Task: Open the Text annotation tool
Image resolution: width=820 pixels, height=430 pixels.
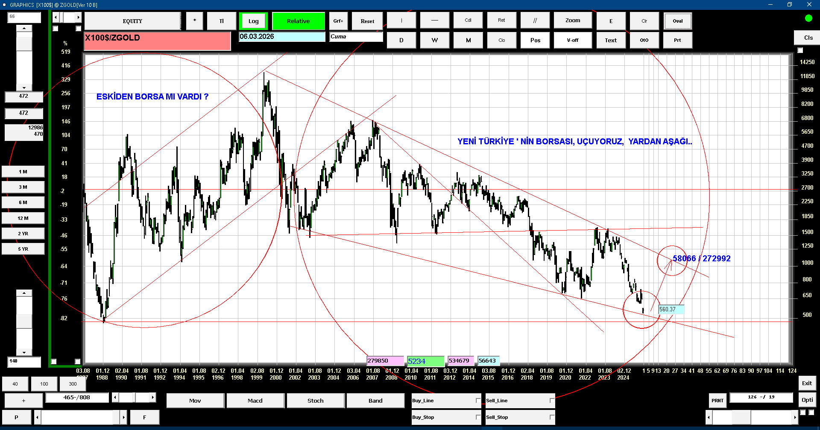Action: 610,40
